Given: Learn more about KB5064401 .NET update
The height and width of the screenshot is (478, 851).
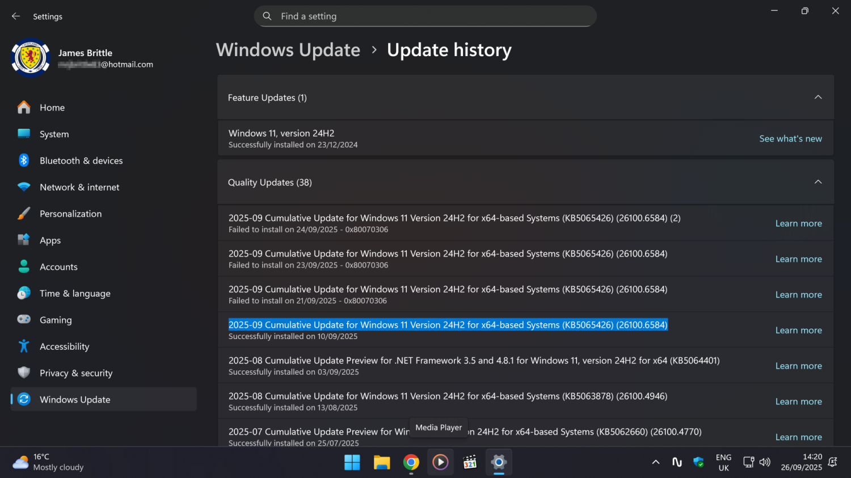Looking at the screenshot, I should [798, 366].
